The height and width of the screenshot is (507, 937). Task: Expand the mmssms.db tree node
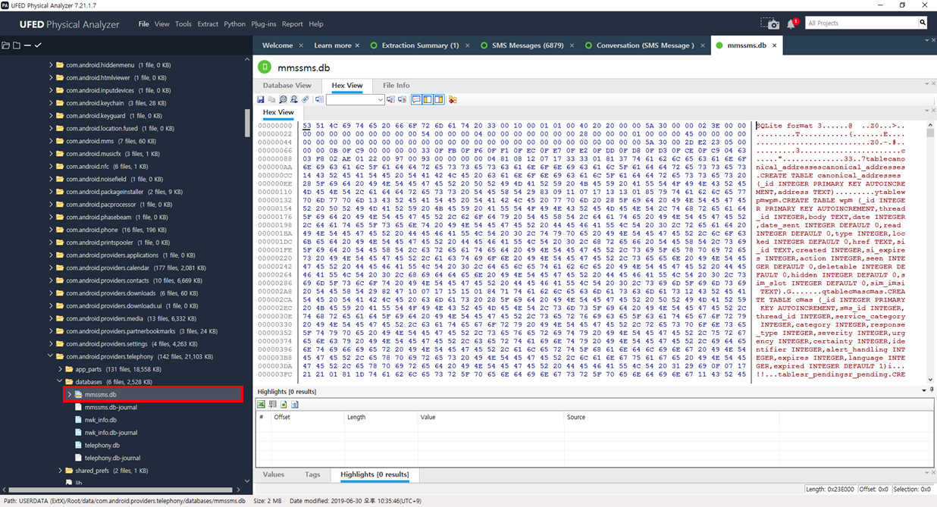69,394
